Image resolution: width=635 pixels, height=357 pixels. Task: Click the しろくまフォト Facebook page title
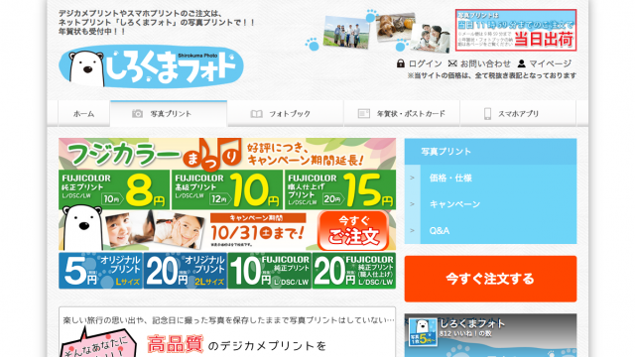point(472,323)
